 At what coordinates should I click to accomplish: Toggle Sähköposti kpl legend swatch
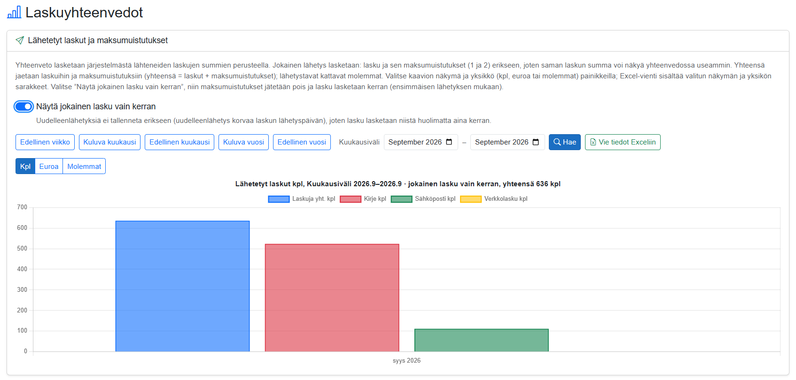[x=402, y=199]
